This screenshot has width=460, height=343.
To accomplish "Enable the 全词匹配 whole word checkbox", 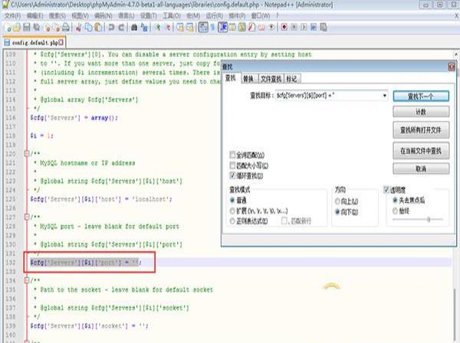I will click(x=234, y=155).
